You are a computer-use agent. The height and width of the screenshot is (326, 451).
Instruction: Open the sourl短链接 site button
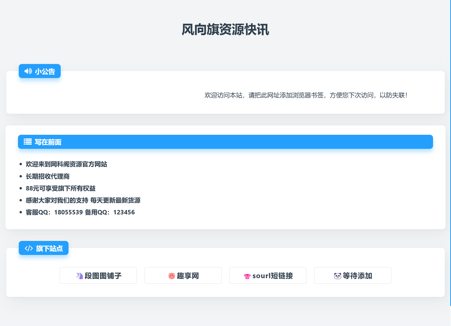[x=268, y=276]
